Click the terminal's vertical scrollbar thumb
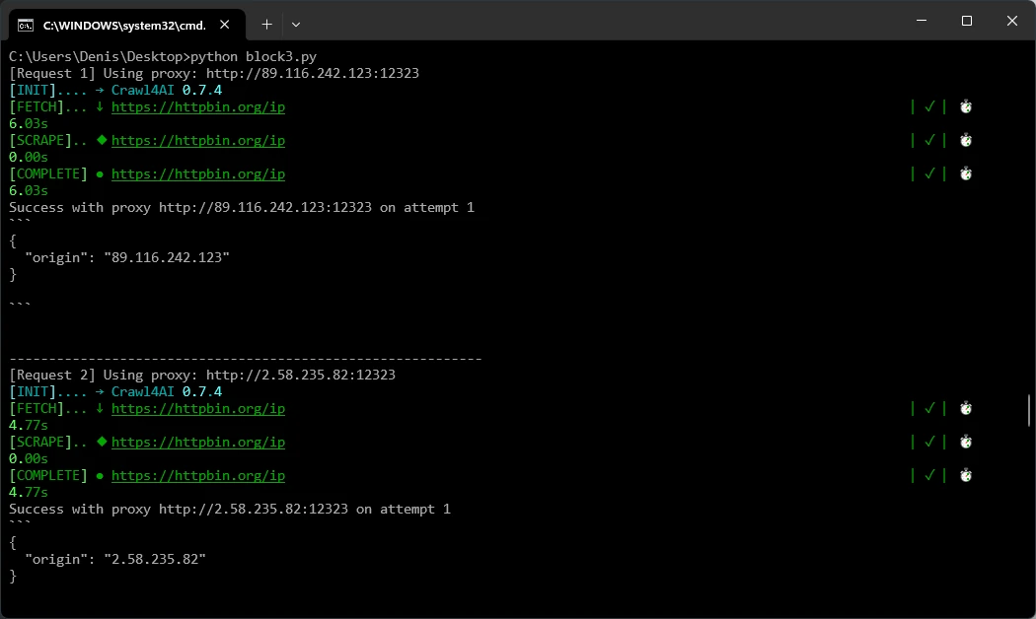Image resolution: width=1036 pixels, height=619 pixels. click(x=1029, y=410)
